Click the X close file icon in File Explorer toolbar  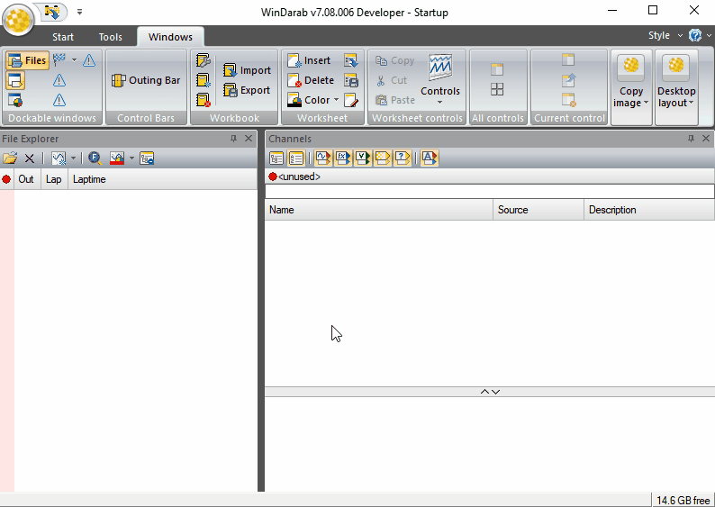[x=30, y=158]
